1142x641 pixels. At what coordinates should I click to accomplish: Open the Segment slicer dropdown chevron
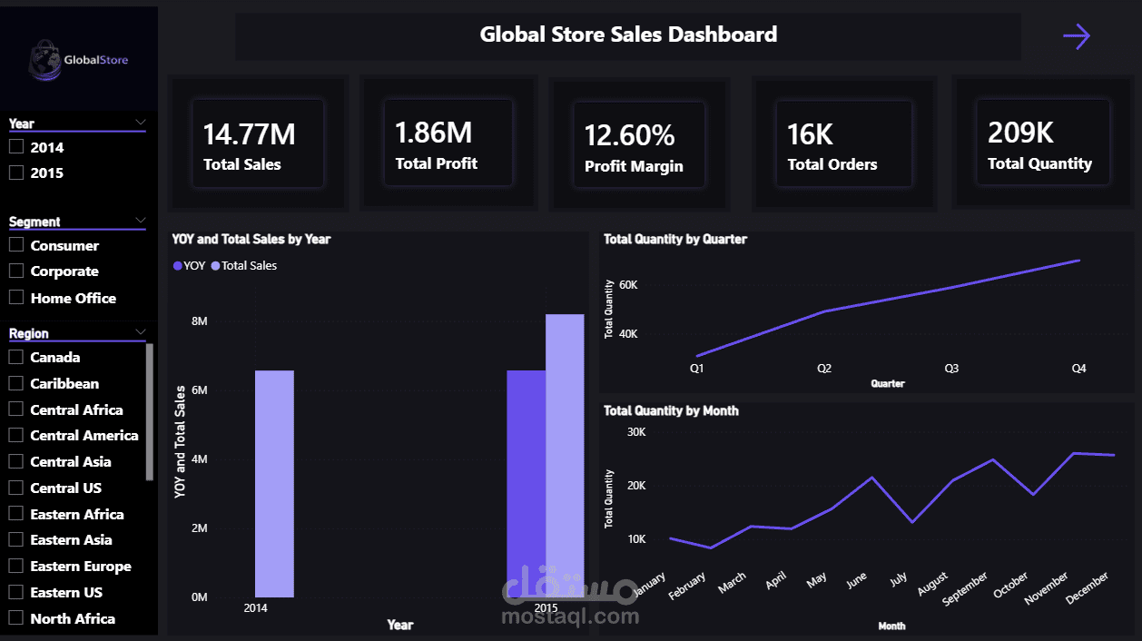141,220
